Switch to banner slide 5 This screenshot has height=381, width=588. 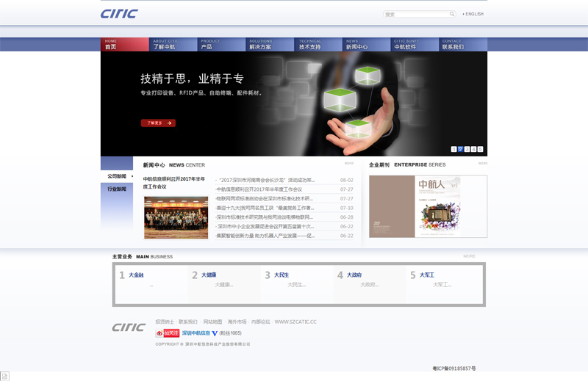480,149
